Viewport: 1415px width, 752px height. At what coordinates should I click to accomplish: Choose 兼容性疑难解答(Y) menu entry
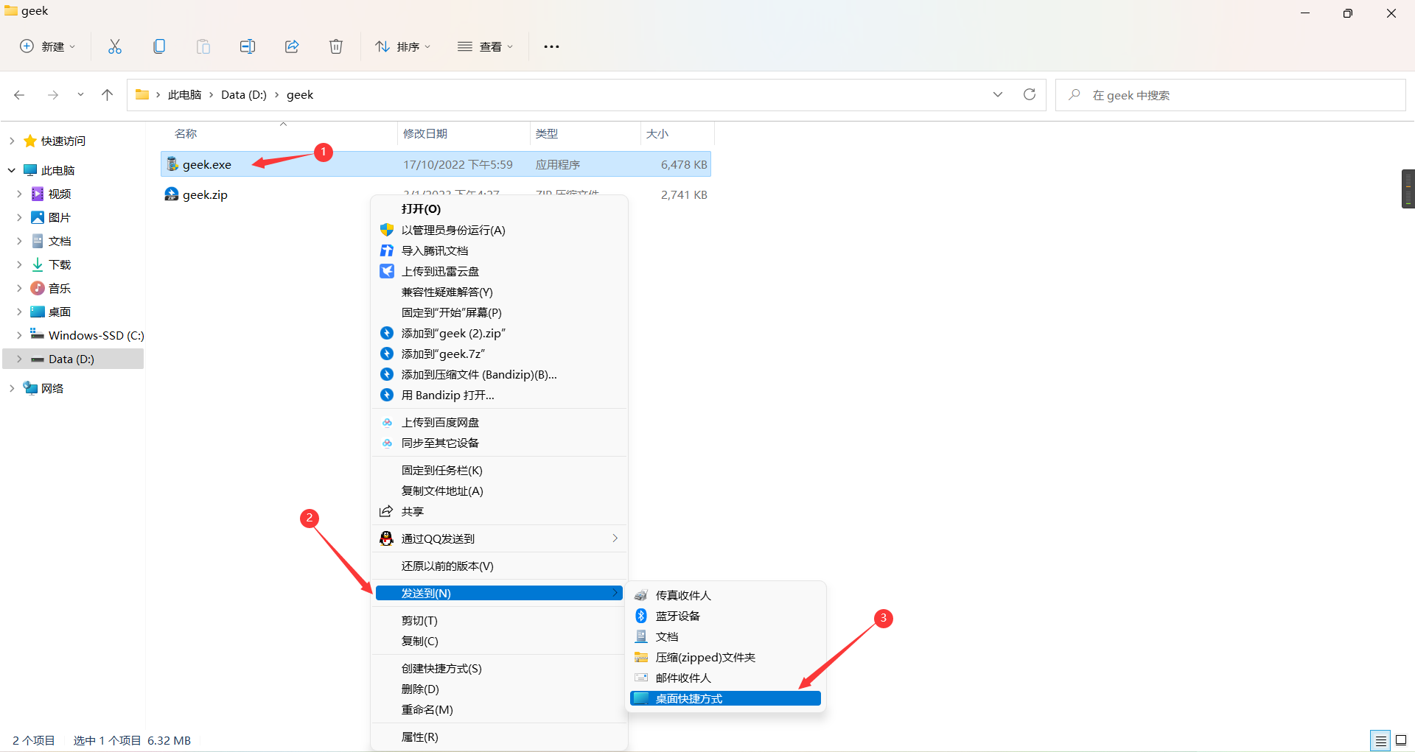point(499,292)
